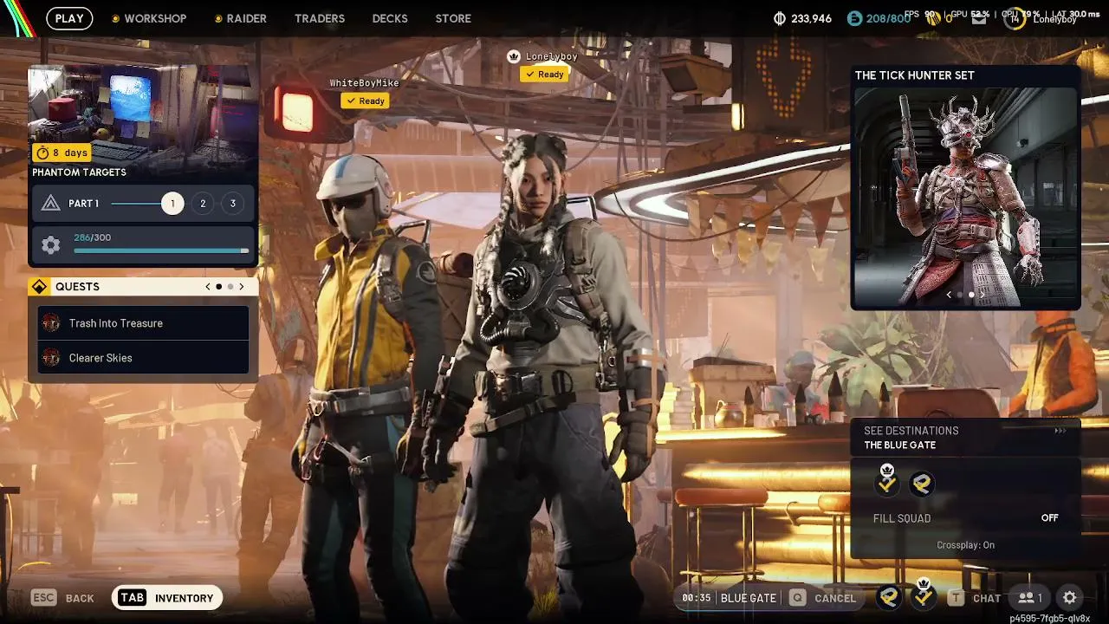Click the bottom bar squad member avatar

(x=888, y=597)
